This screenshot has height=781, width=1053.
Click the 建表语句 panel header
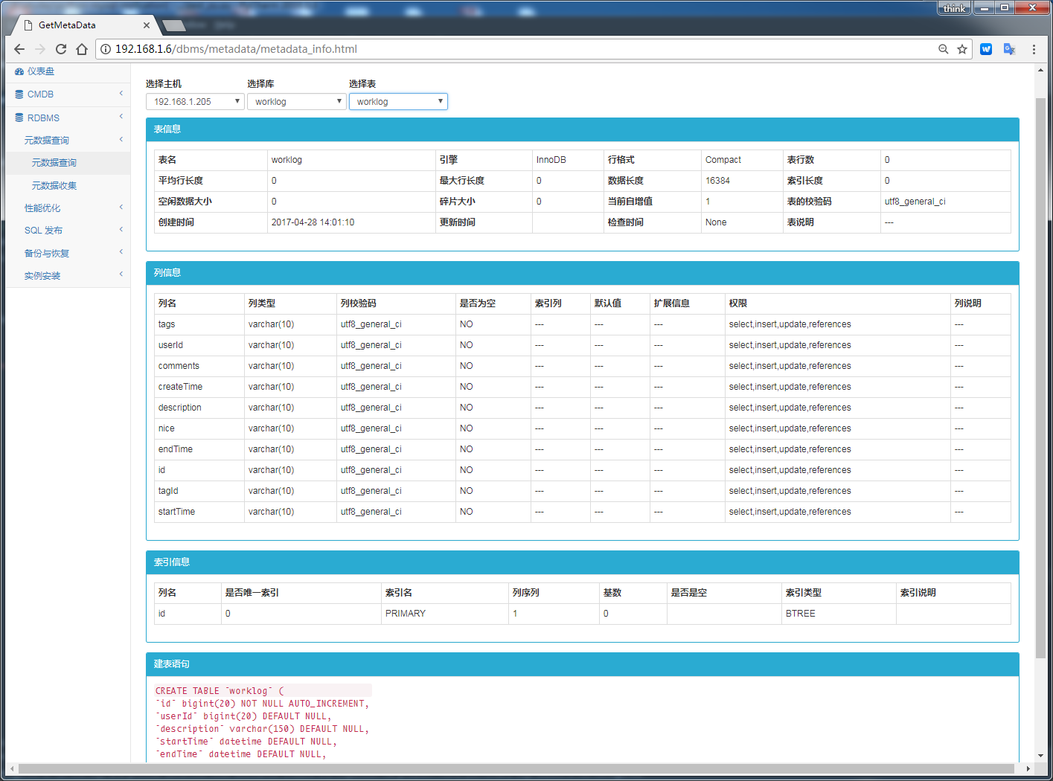tap(582, 664)
